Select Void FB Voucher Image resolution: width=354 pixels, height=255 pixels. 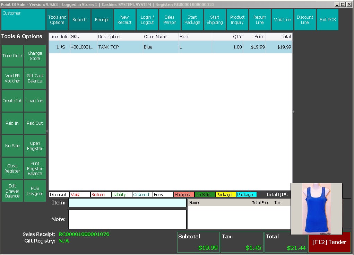point(12,78)
